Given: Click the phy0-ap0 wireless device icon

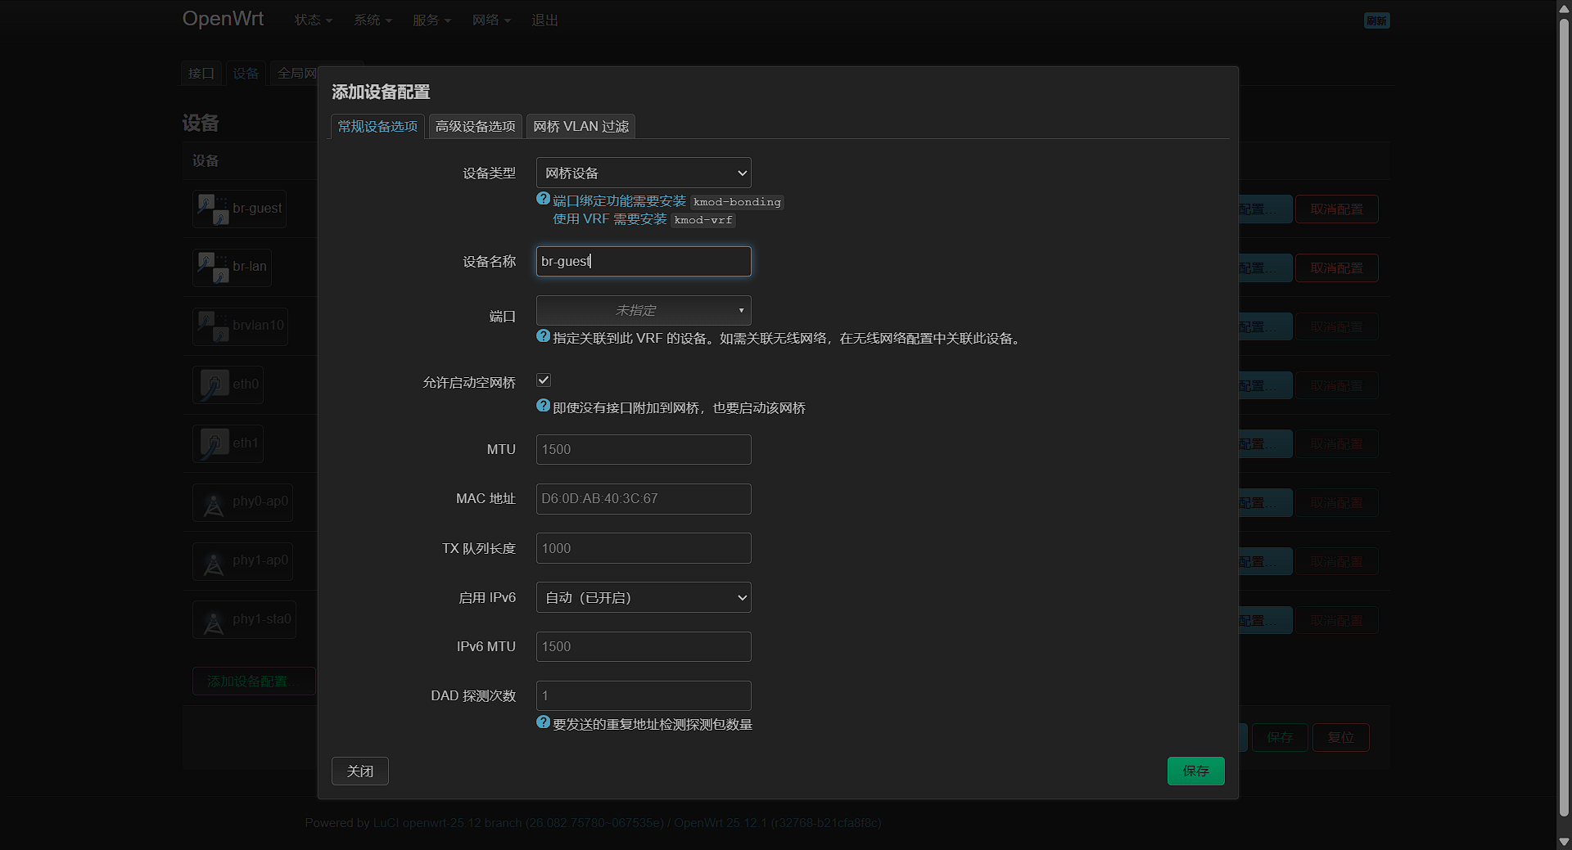Looking at the screenshot, I should pos(214,503).
